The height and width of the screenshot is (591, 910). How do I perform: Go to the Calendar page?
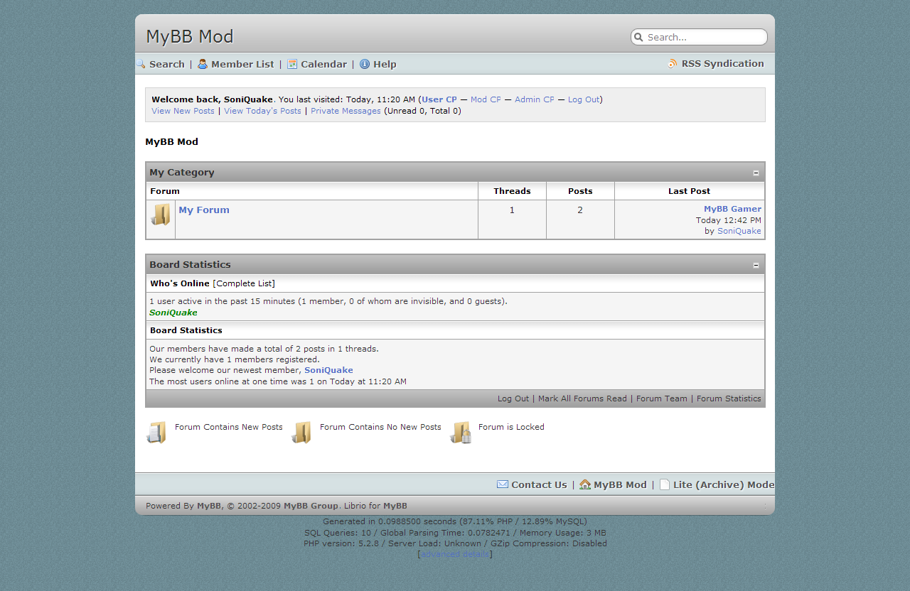323,64
